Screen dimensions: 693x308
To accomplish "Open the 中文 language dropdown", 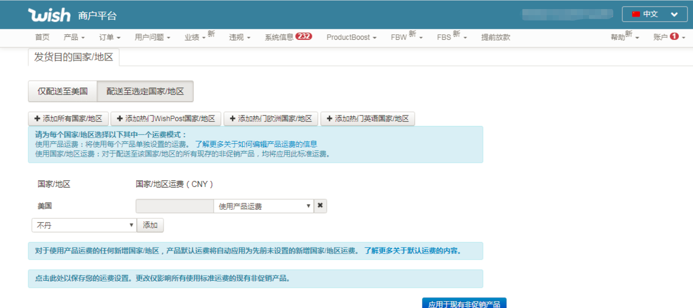I will coord(655,14).
